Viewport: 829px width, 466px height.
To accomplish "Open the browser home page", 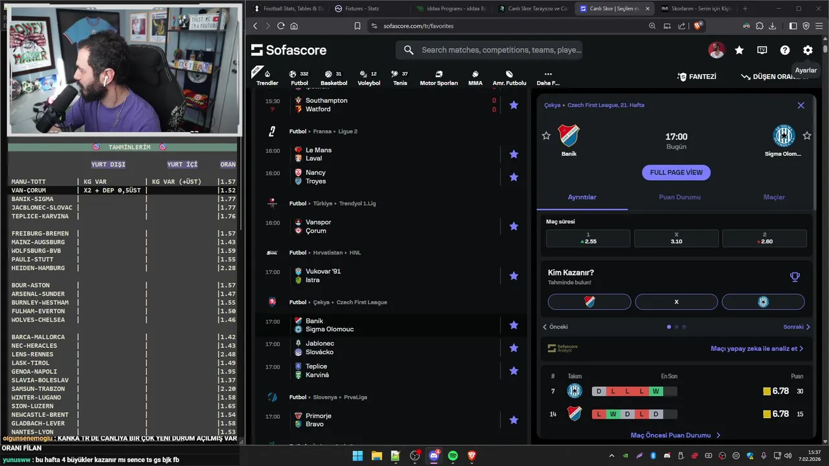I will point(294,26).
